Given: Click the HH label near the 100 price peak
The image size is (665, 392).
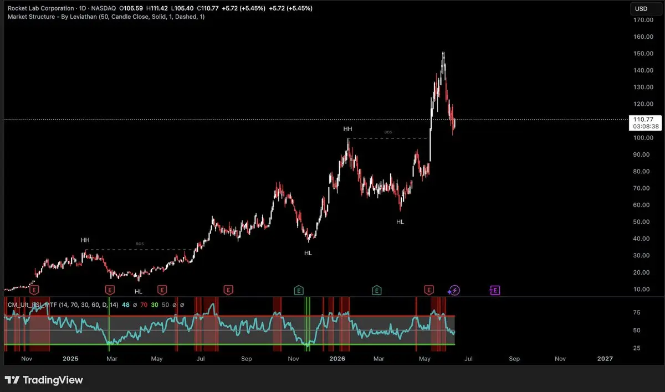Looking at the screenshot, I should coord(348,128).
